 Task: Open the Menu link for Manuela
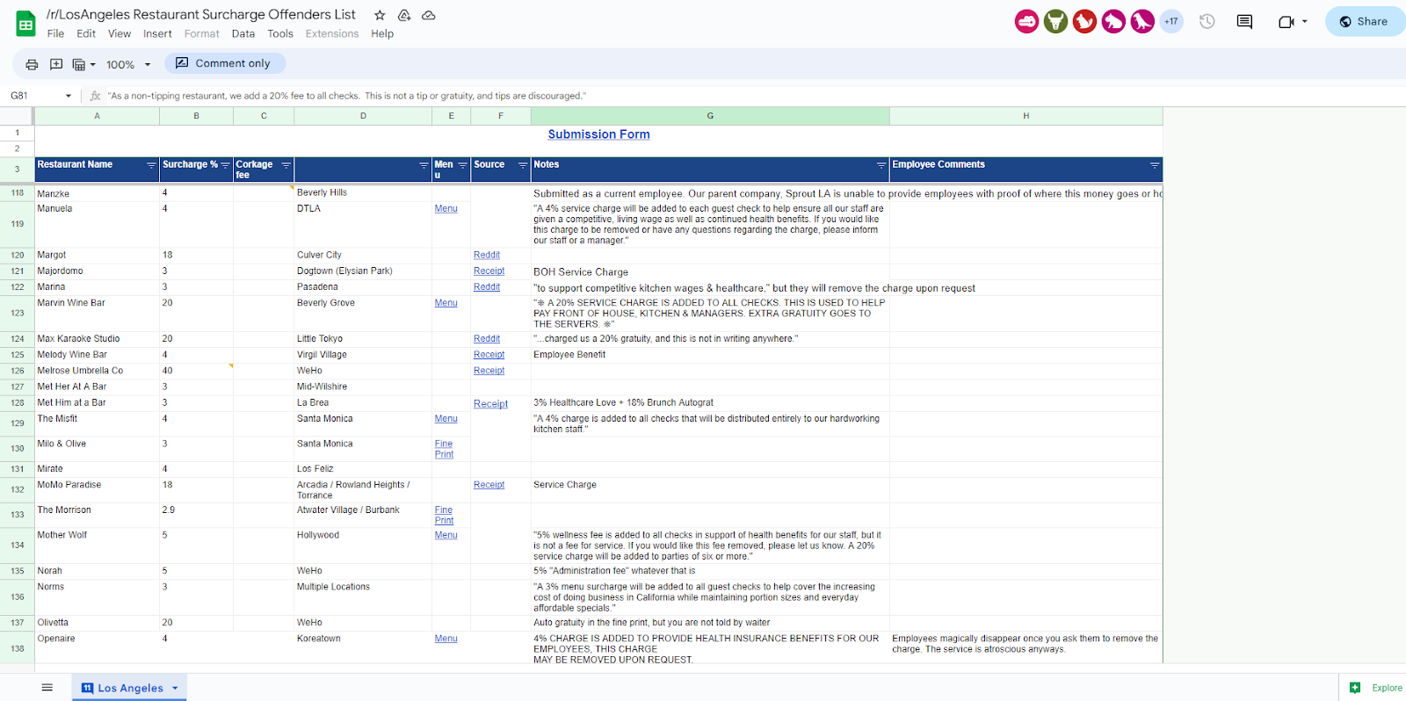(x=446, y=209)
